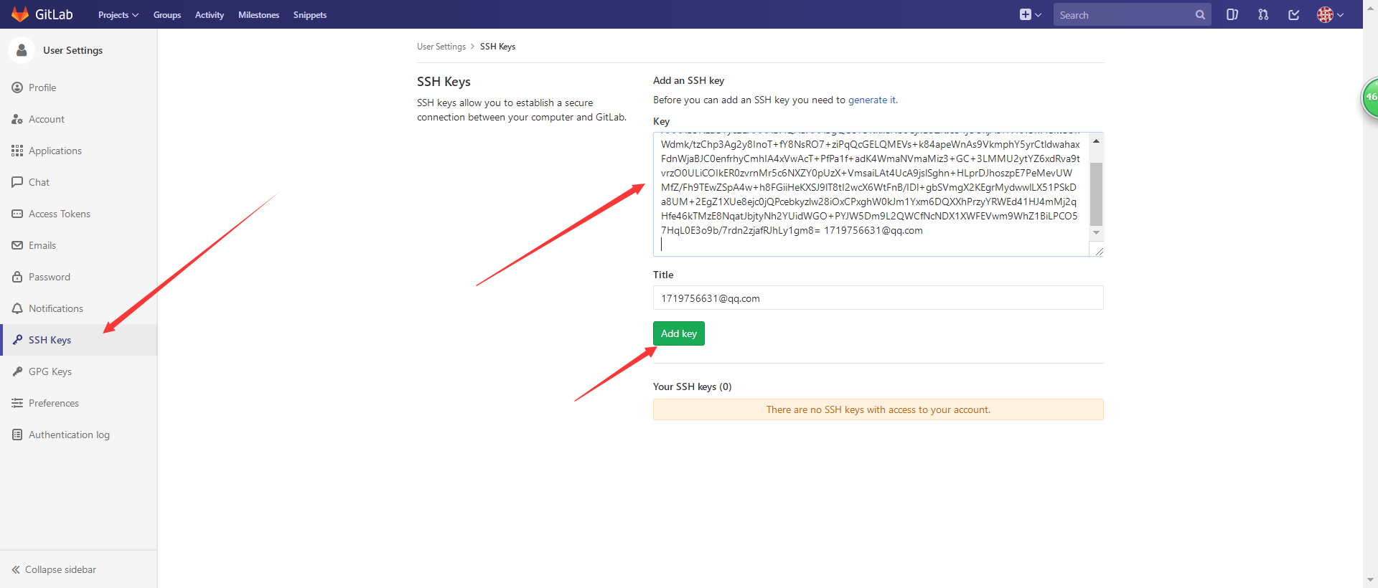The image size is (1378, 588).
Task: Click the green 46 badge circle
Action: pyautogui.click(x=1370, y=98)
